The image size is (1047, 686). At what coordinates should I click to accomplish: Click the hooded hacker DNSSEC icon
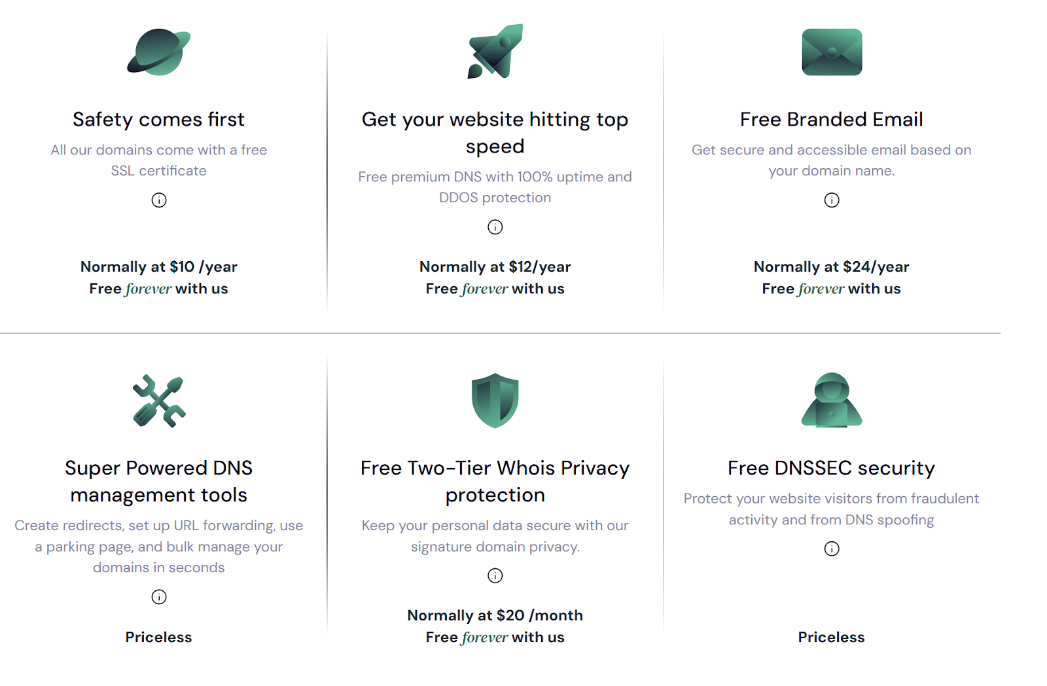point(832,400)
